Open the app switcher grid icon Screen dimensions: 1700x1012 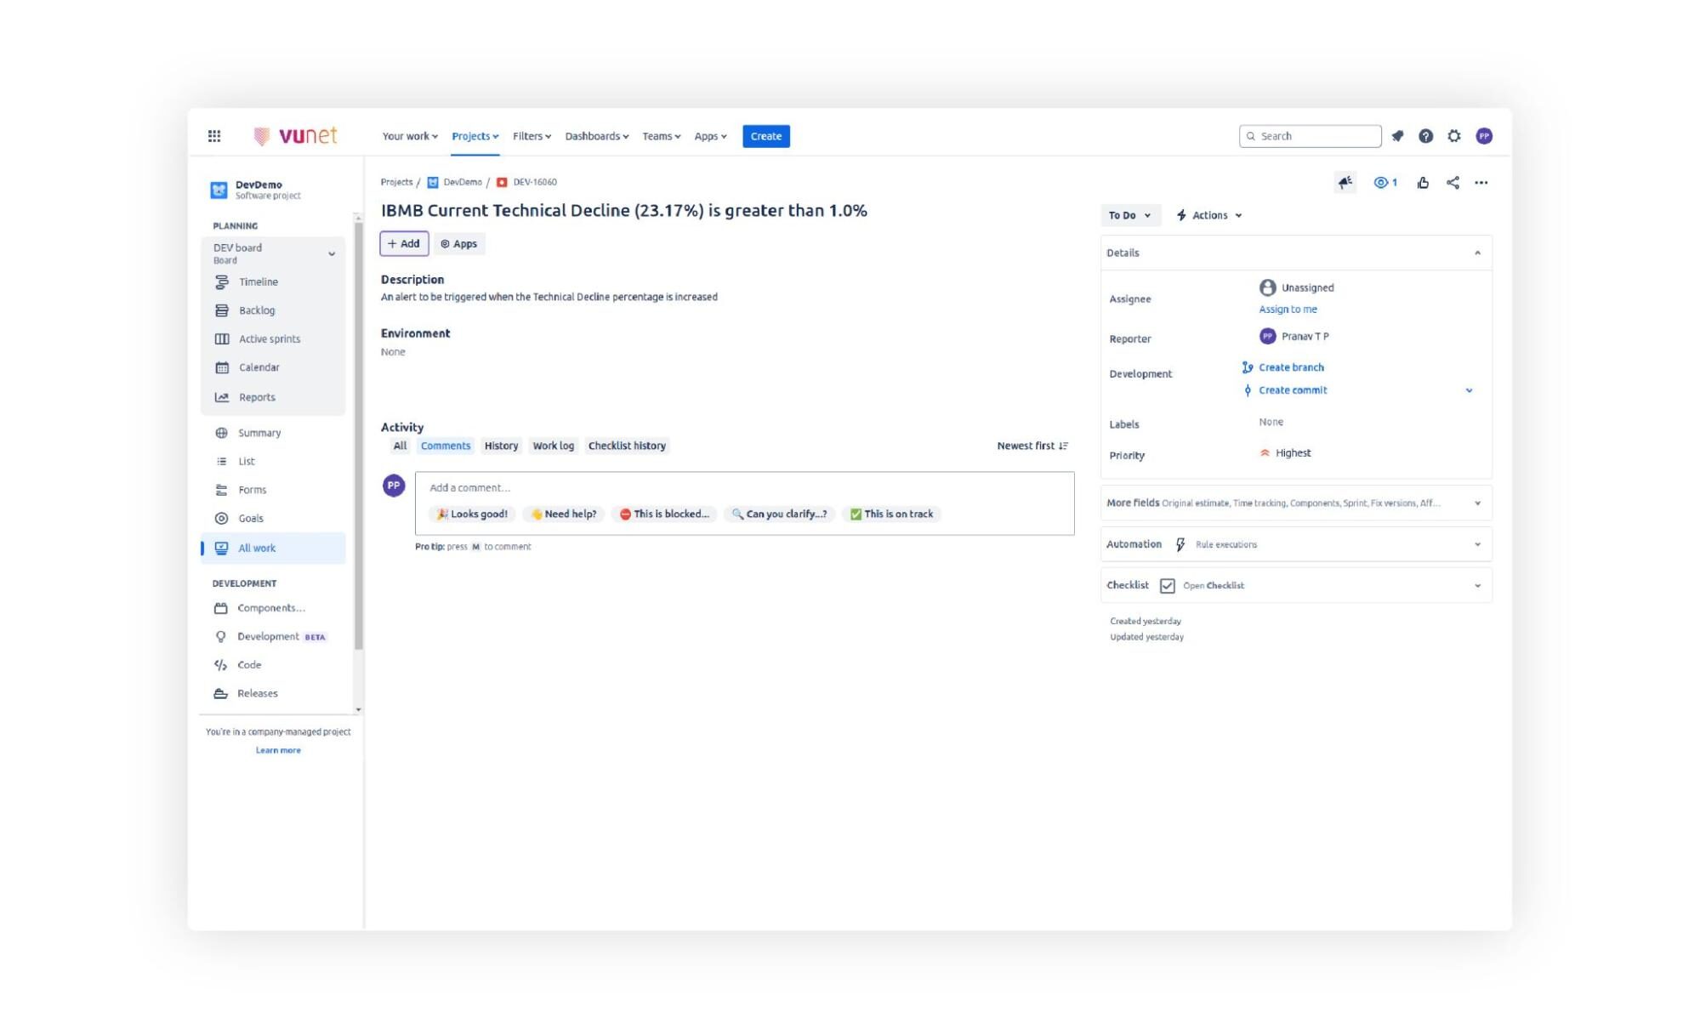coord(214,136)
